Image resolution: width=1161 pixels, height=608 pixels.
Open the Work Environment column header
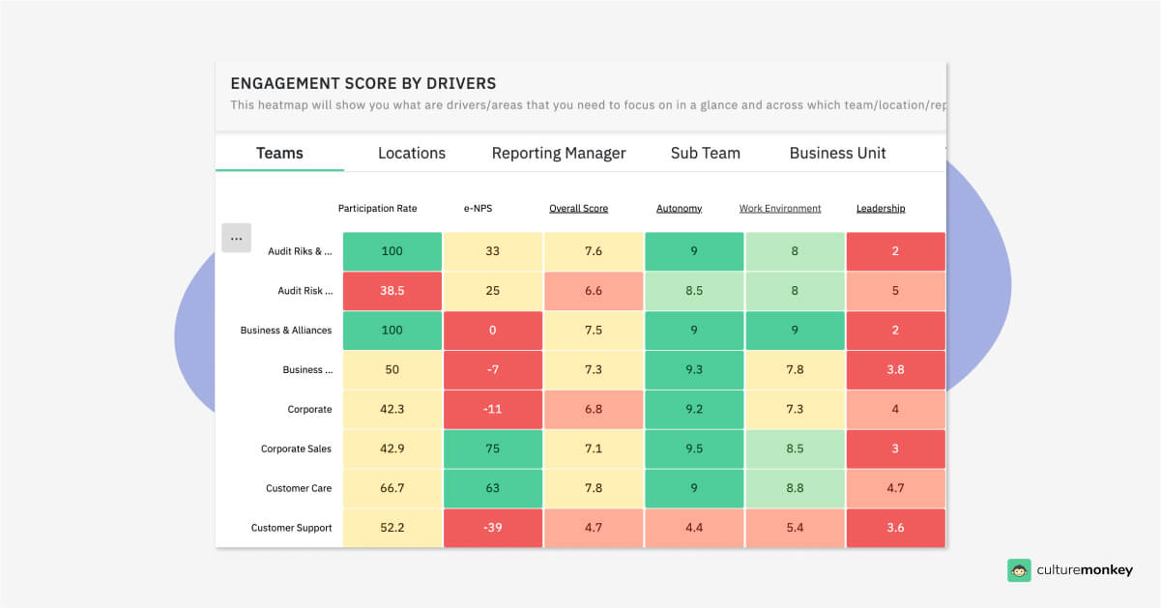coord(780,208)
